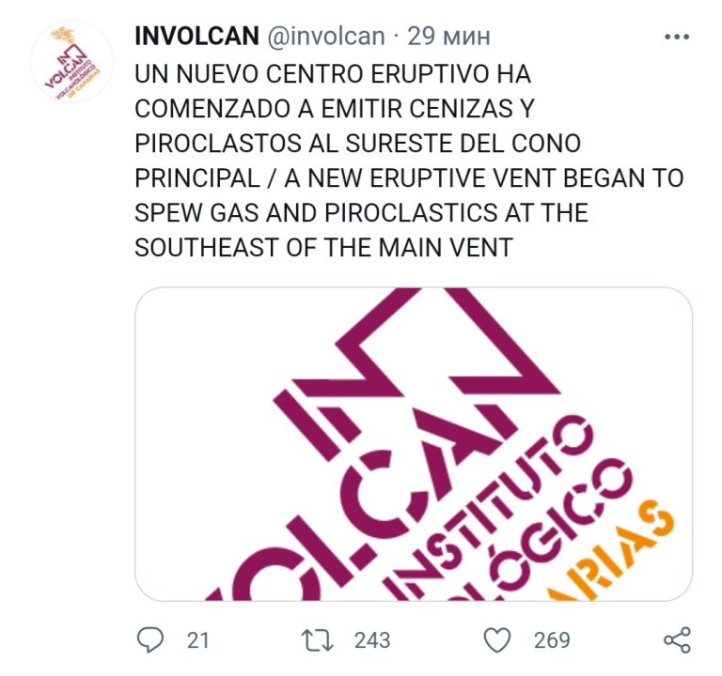Open the INVOLCAN display name profile link
722x676 pixels.
coord(197,37)
